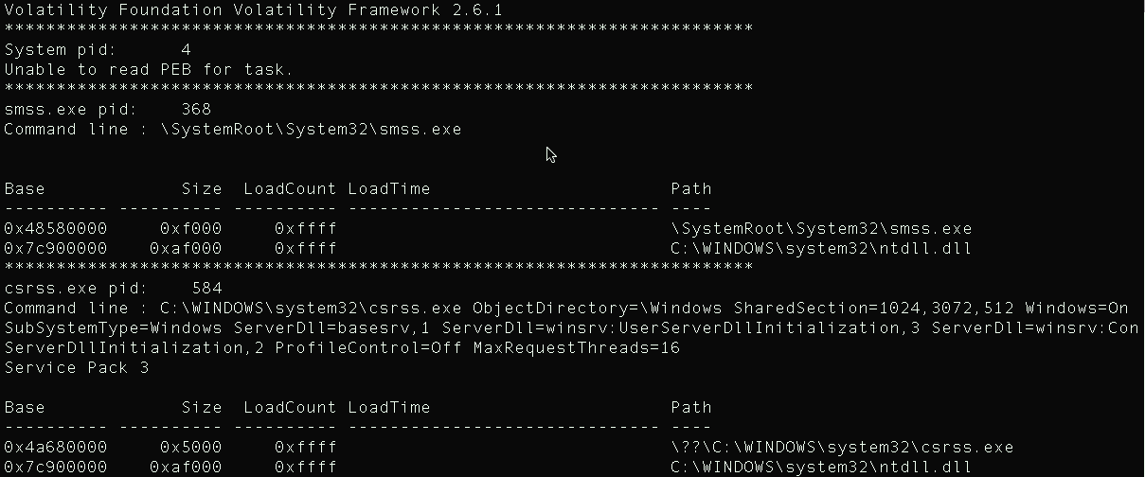The width and height of the screenshot is (1145, 477).
Task: Click the smss.exe command line path
Action: (312, 129)
